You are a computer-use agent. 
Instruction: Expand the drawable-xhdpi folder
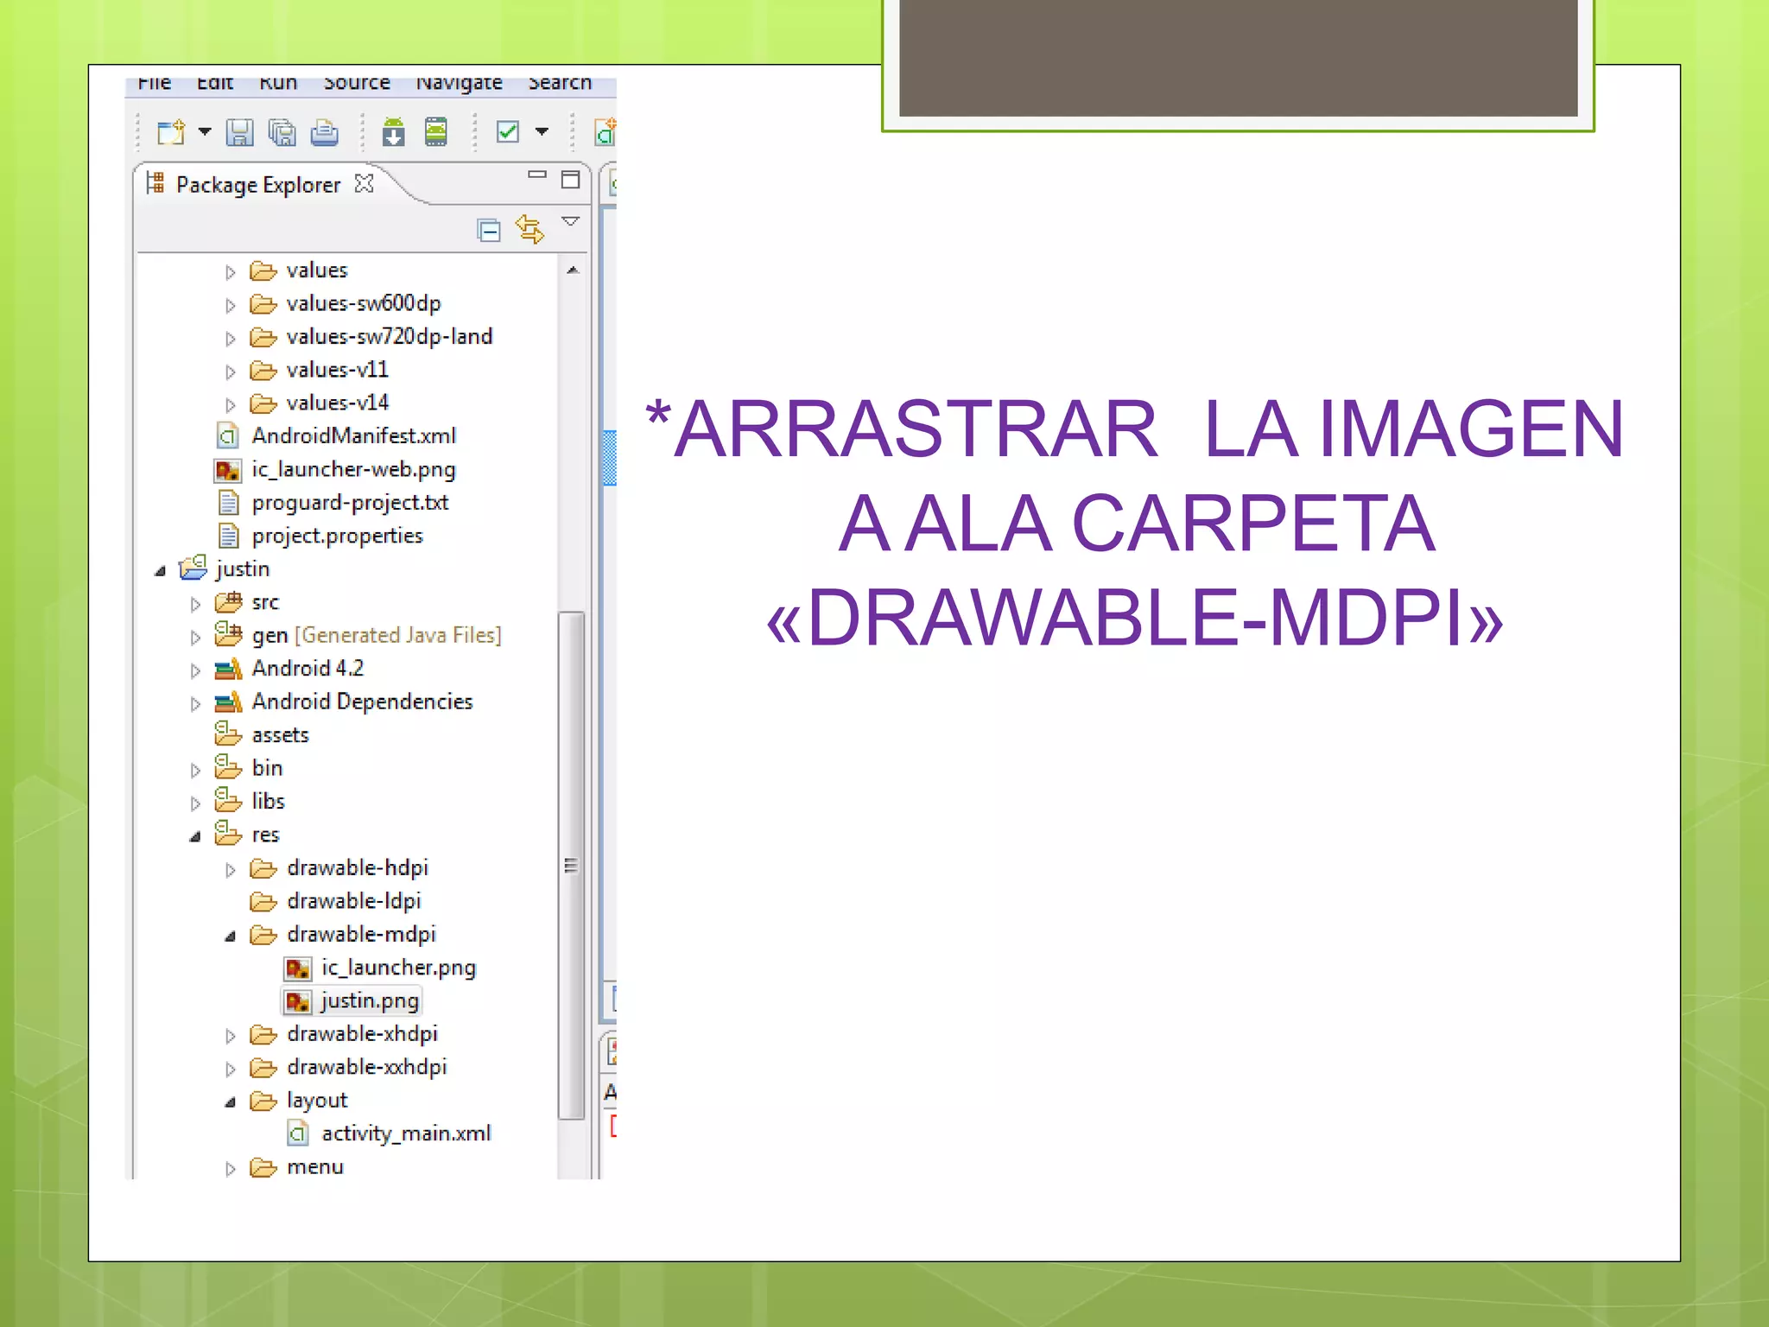[x=230, y=1036]
